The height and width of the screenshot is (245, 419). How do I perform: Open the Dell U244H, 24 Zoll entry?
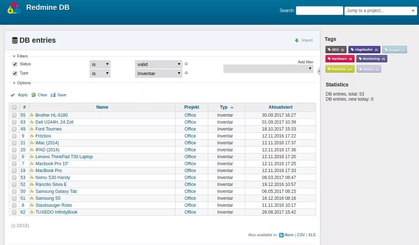[54, 122]
